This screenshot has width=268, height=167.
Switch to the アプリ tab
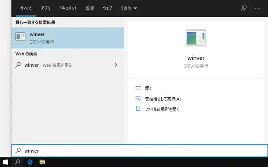point(46,8)
